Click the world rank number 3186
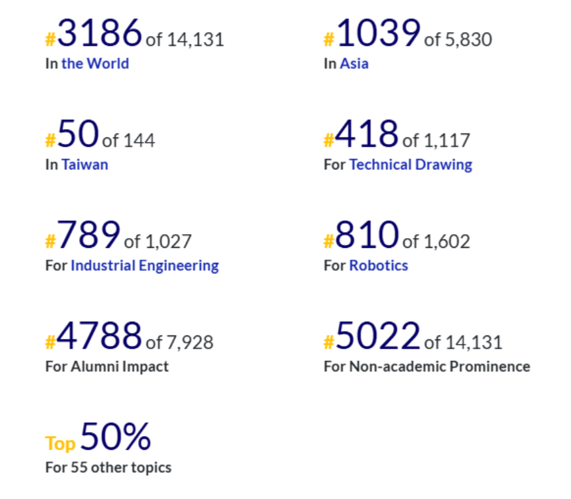The image size is (571, 499). coord(99,34)
